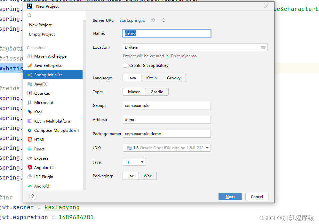Screen dimensions: 319x224
Task: Click the Package name input field
Action: 167,134
